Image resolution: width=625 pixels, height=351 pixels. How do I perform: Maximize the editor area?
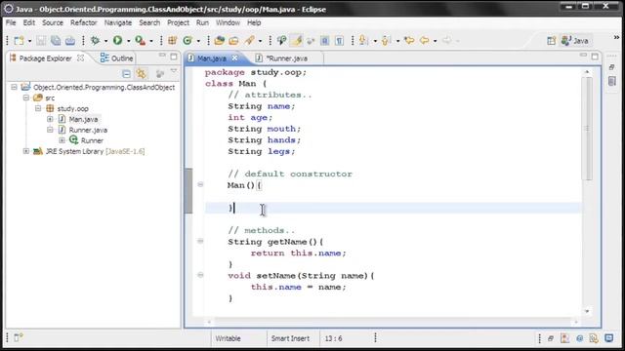coord(595,57)
